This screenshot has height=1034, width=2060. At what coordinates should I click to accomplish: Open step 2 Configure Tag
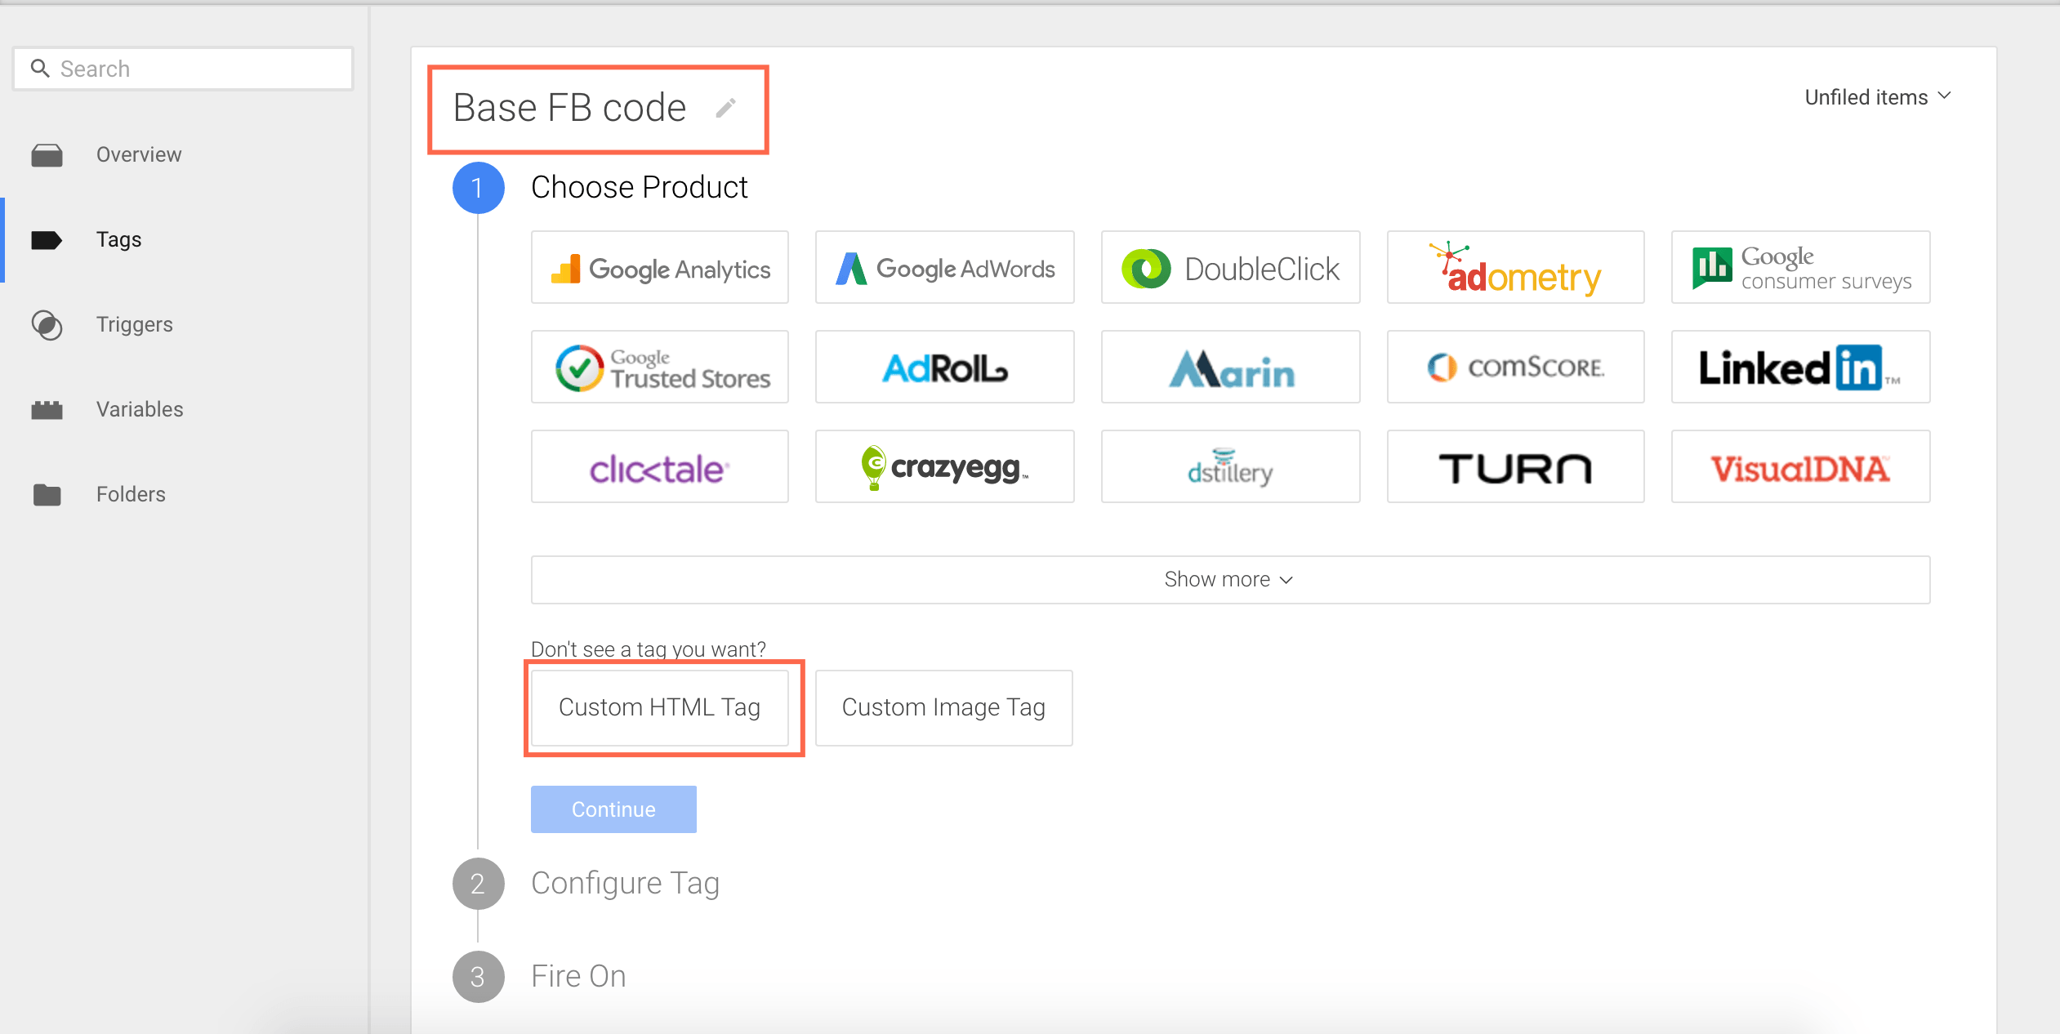pyautogui.click(x=625, y=884)
